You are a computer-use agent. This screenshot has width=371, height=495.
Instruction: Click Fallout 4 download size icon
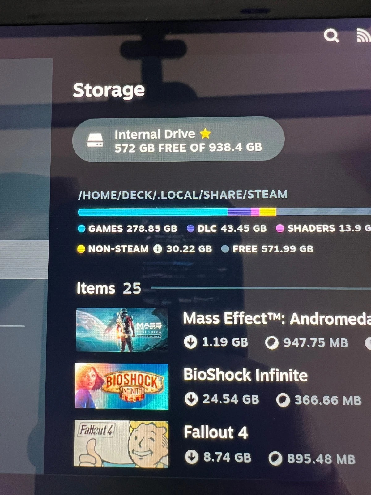[x=191, y=457]
